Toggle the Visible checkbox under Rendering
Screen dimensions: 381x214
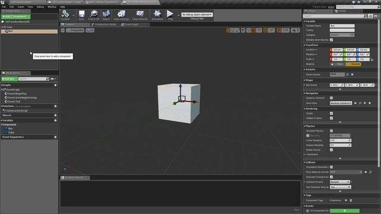332,114
